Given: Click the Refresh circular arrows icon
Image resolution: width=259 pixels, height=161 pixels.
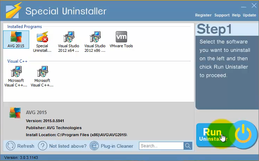Looking at the screenshot, I should (x=11, y=146).
